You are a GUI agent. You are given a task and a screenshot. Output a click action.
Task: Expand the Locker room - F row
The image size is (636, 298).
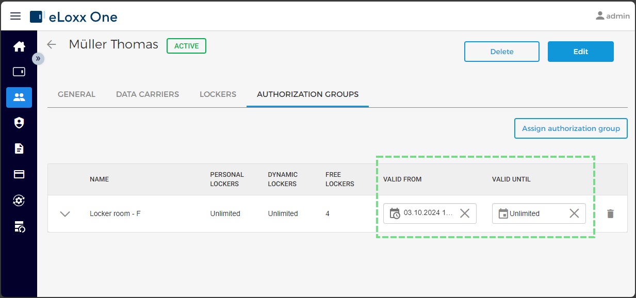65,213
